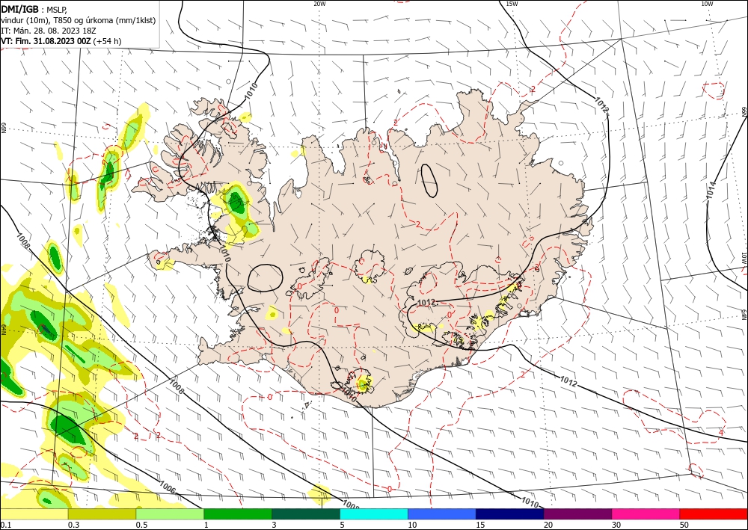Click the pale yellow 0.1–0.3 legend swatch

[x=34, y=514]
